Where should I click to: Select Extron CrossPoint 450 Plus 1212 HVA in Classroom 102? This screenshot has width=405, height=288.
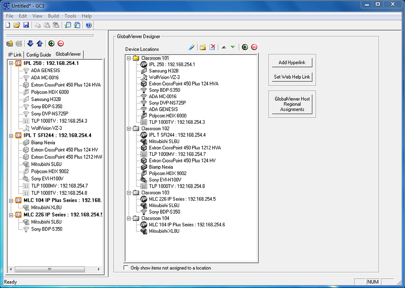pyautogui.click(x=184, y=148)
